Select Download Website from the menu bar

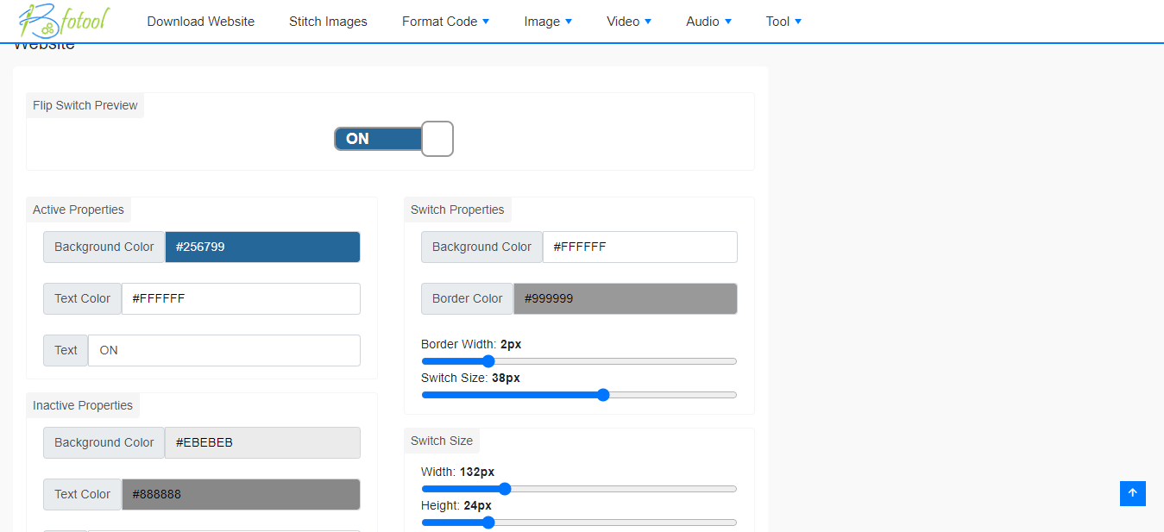(x=200, y=21)
